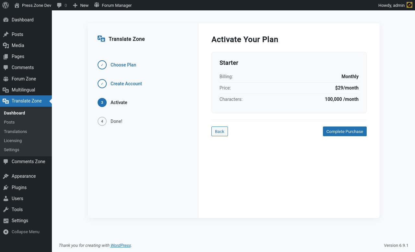
Task: Click the Appearance paintbrush icon
Action: tap(6, 176)
